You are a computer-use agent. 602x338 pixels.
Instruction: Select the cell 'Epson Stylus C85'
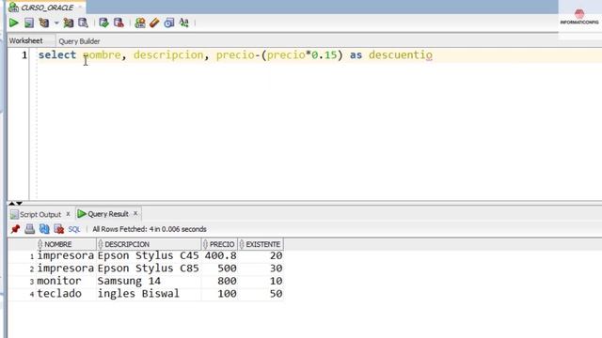pos(149,269)
